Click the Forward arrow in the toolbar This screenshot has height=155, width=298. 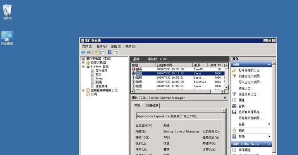(89, 52)
